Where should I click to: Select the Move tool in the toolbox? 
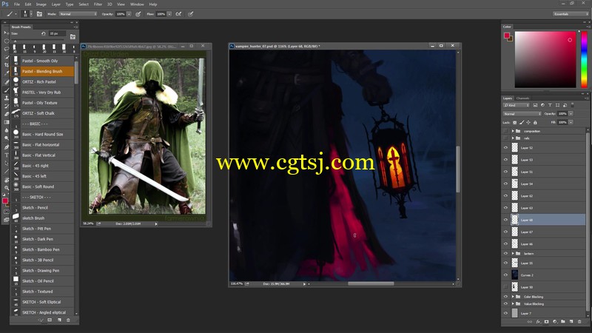(6, 33)
